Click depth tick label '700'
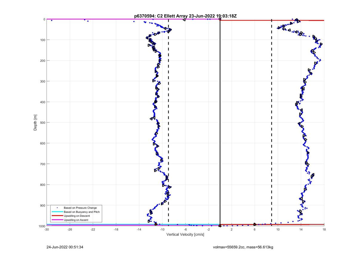Screen dimensions: 358x254 click(x=43, y=164)
